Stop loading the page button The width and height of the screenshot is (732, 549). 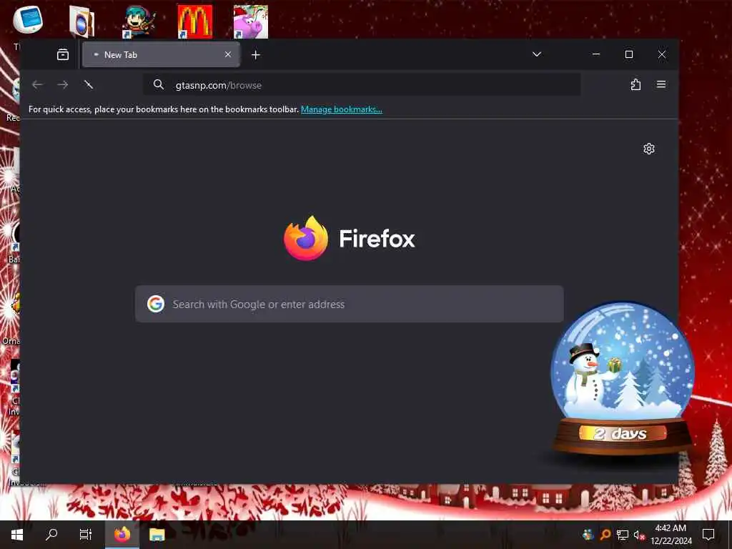(x=88, y=84)
